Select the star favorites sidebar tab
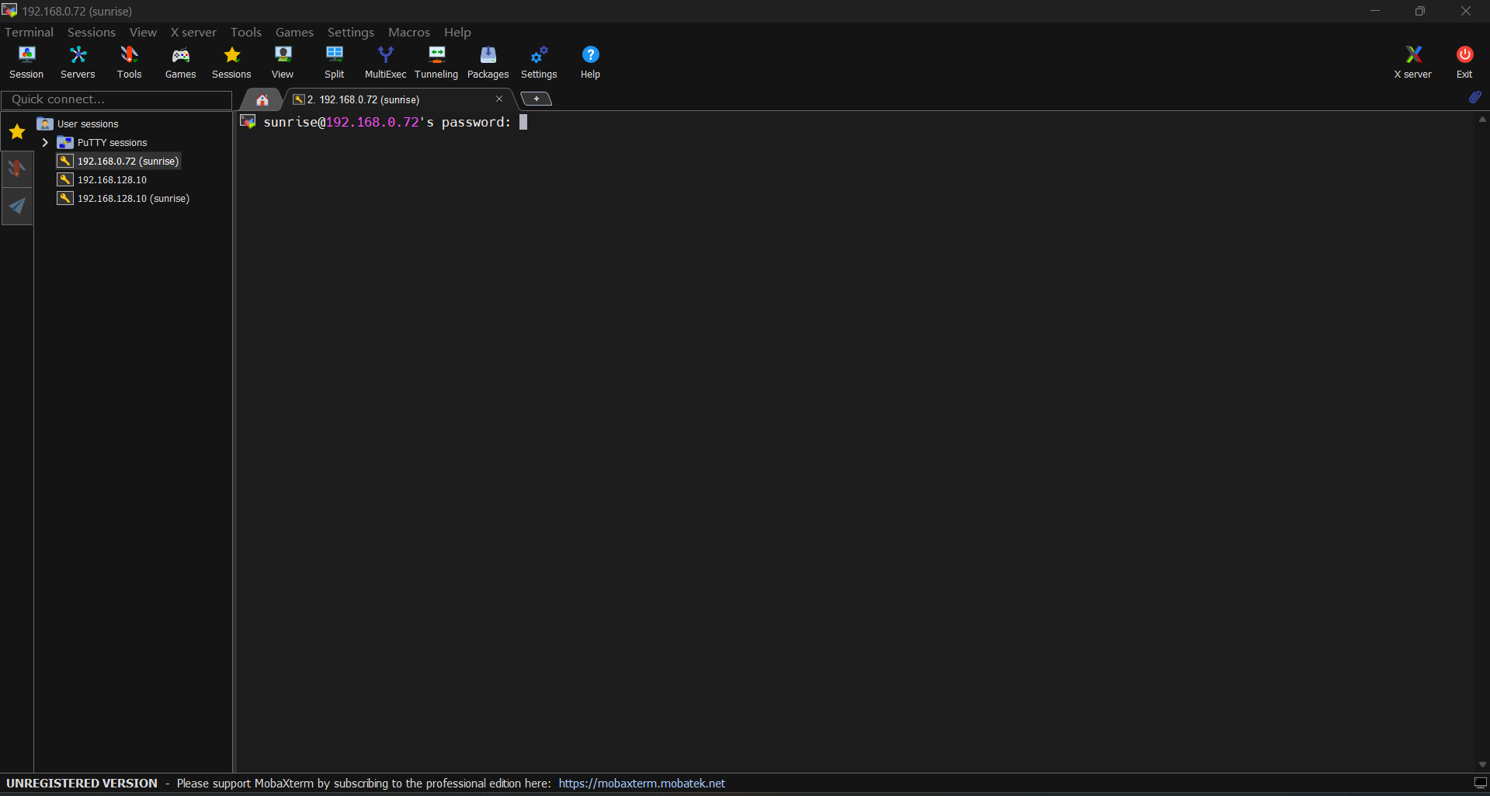The width and height of the screenshot is (1490, 796). [x=17, y=132]
